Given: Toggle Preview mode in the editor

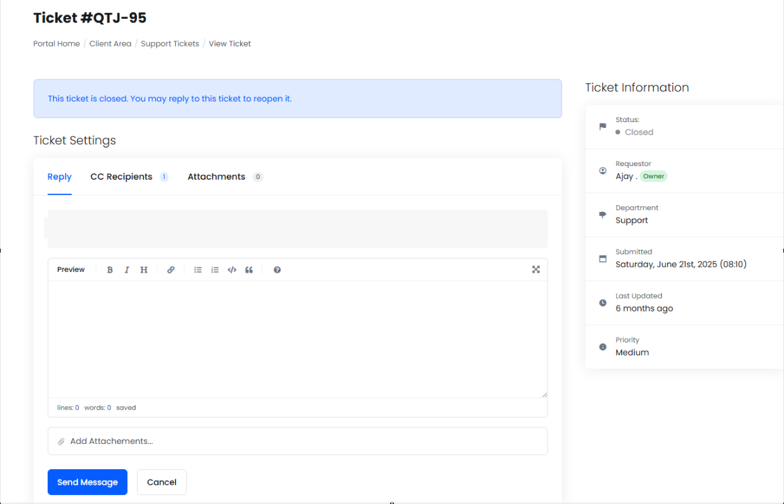Looking at the screenshot, I should point(71,269).
